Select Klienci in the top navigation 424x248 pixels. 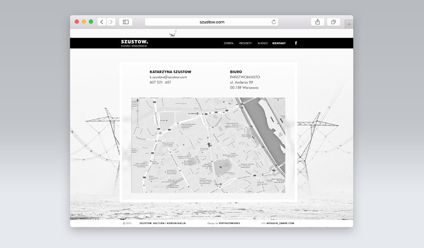pyautogui.click(x=263, y=43)
